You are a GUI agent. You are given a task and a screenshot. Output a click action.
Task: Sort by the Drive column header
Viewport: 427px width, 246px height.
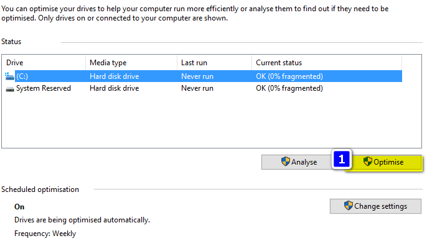tap(44, 63)
